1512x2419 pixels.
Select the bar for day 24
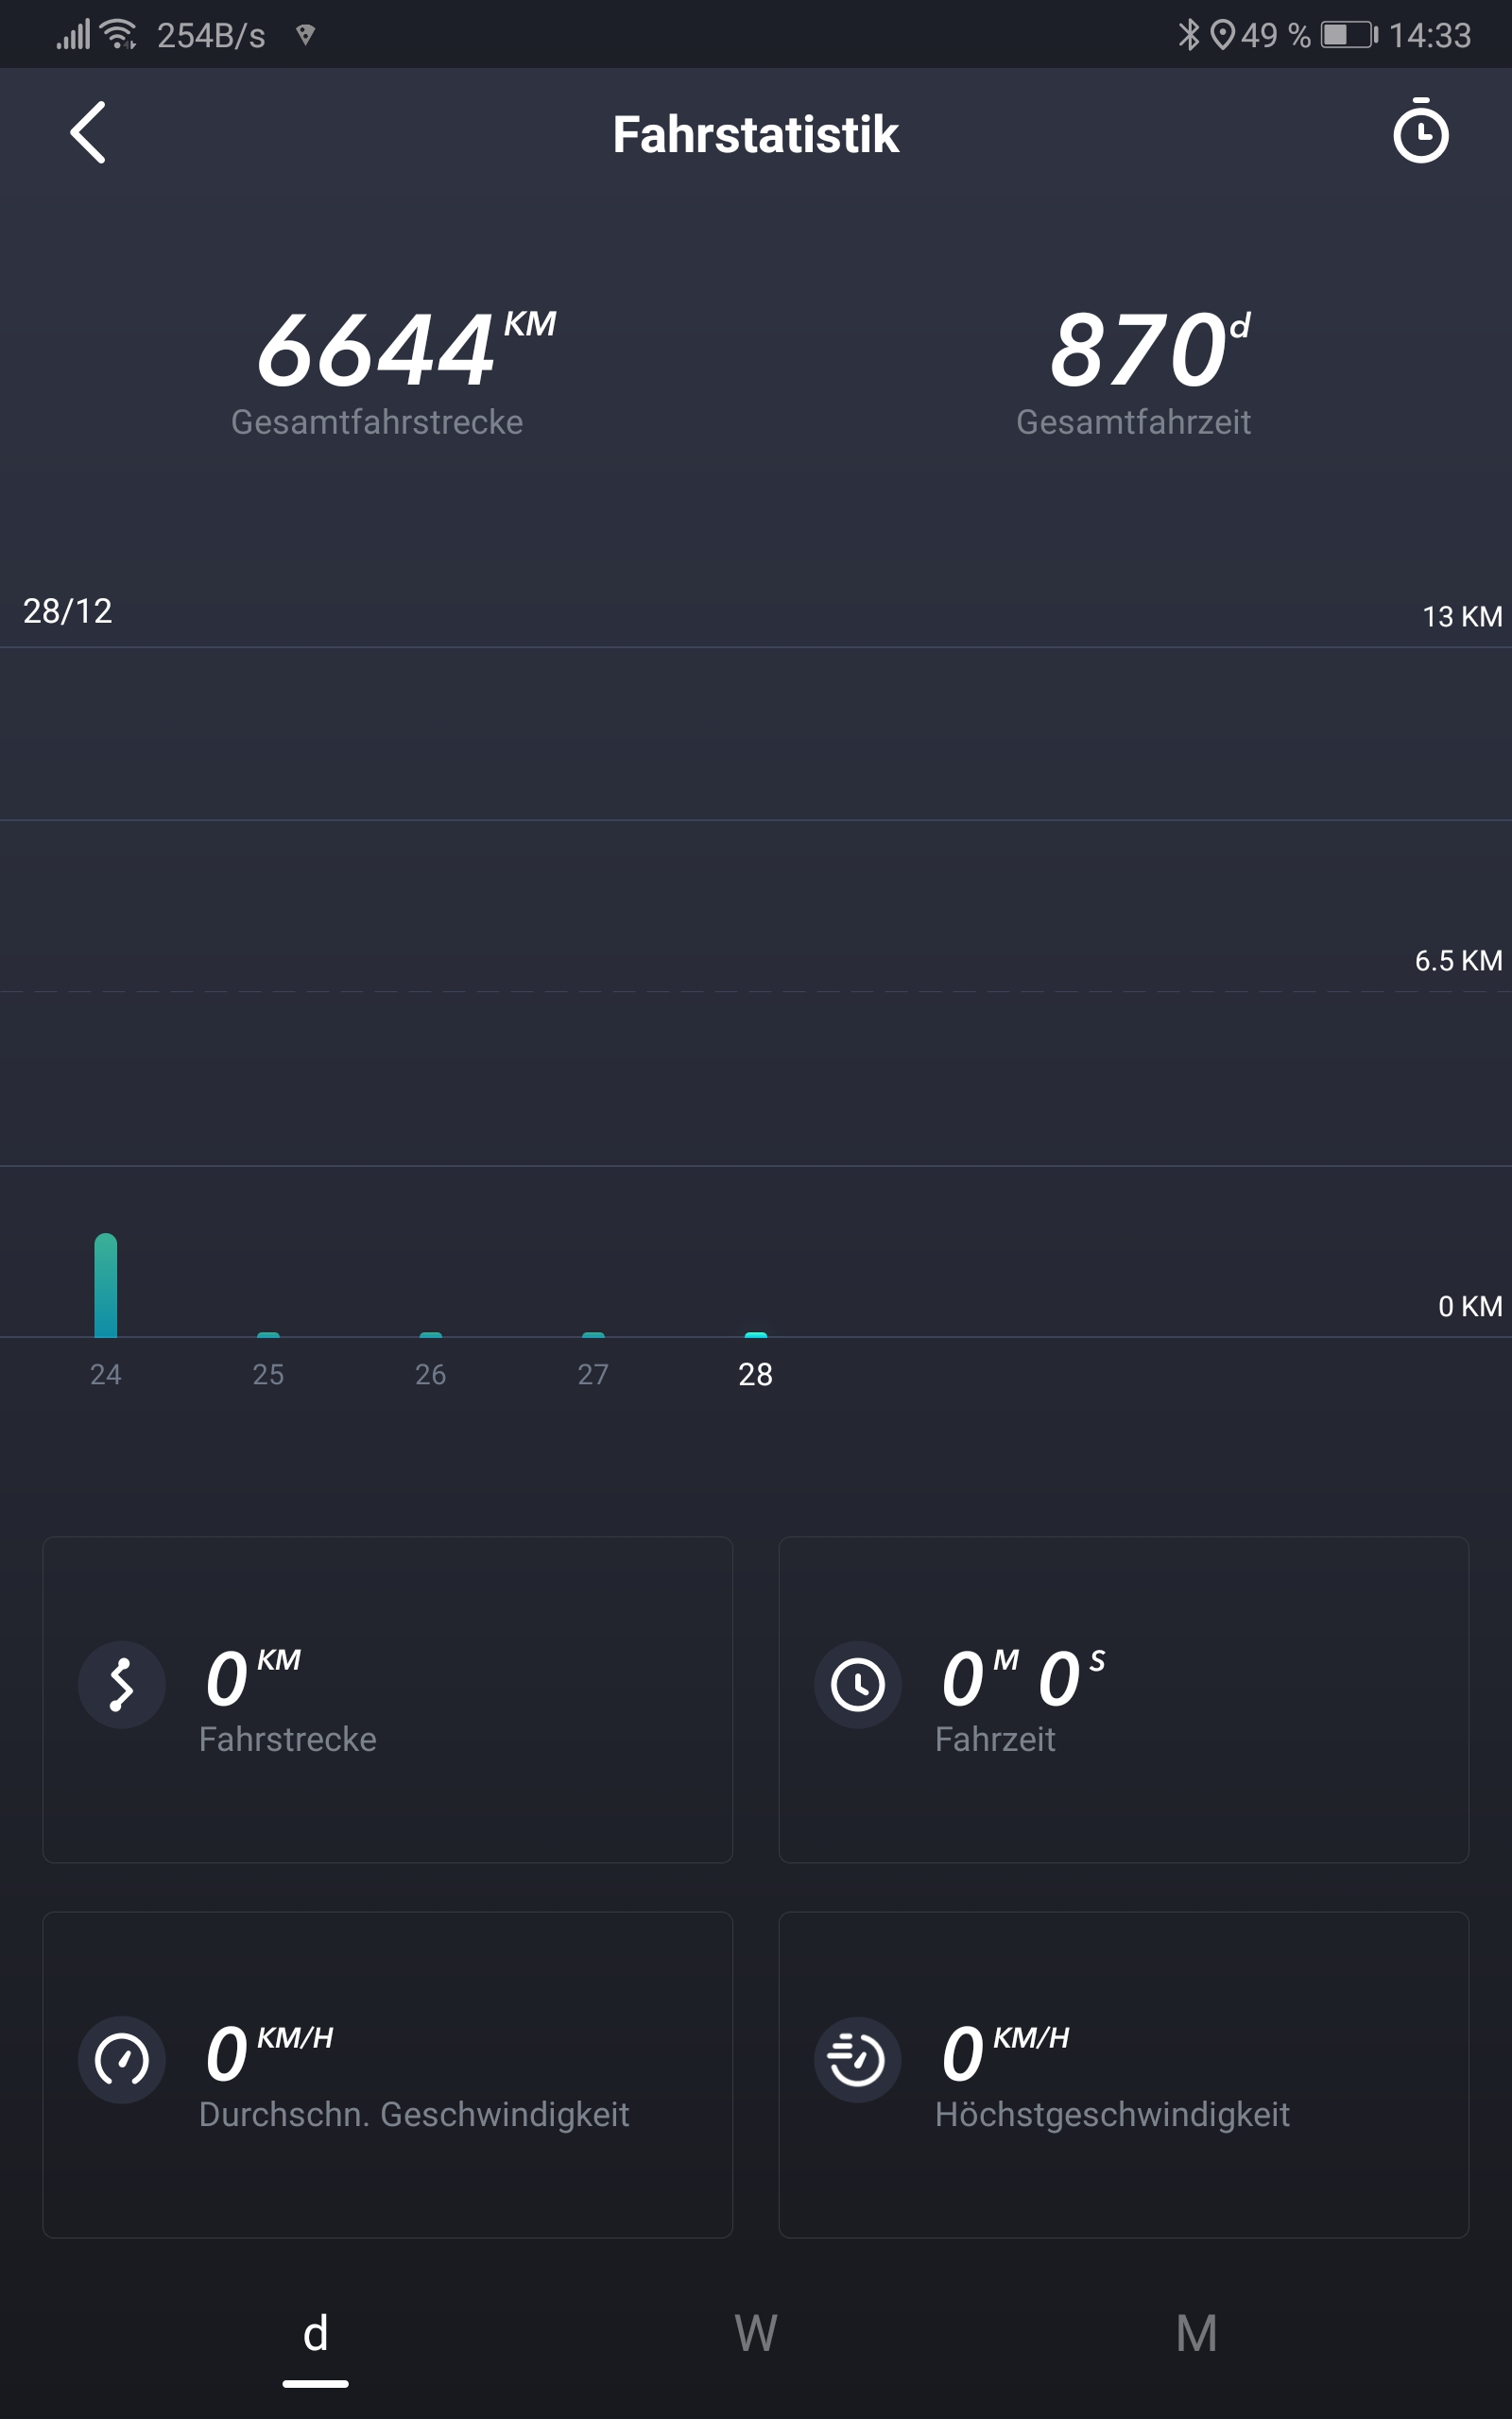106,1285
